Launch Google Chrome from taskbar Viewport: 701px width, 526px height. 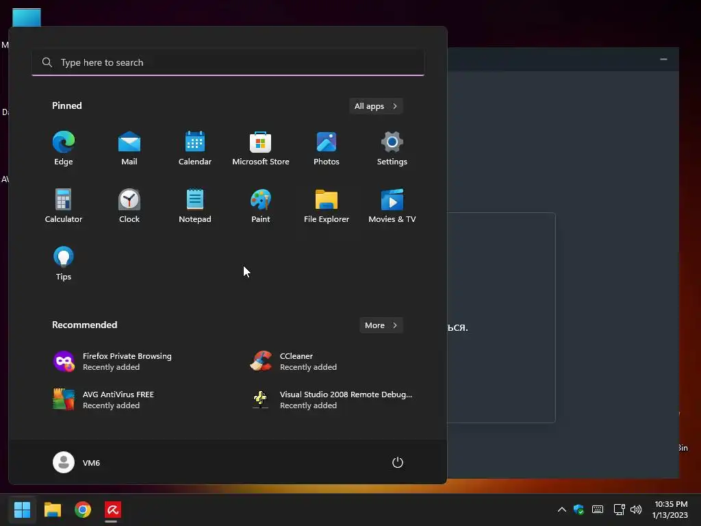point(83,510)
